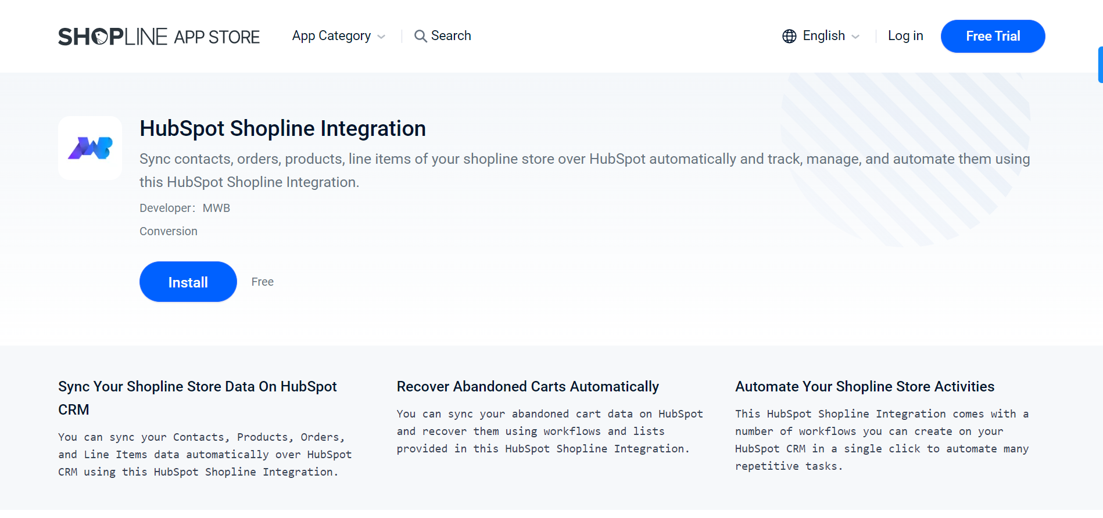Image resolution: width=1103 pixels, height=518 pixels.
Task: Click the 'Automate Your Shopline Store Activities' heading
Action: point(865,386)
